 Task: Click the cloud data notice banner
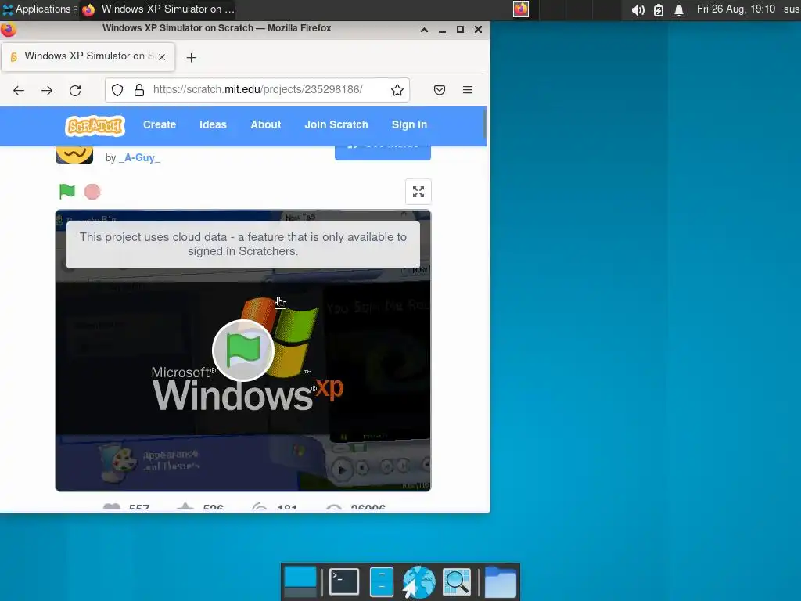coord(243,244)
